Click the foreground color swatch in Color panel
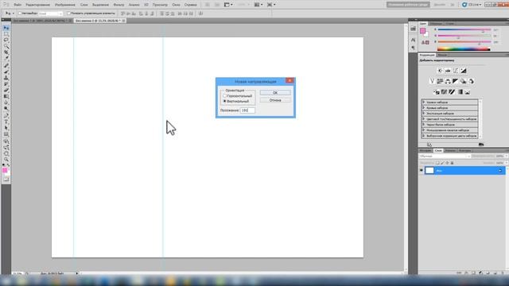 click(422, 31)
